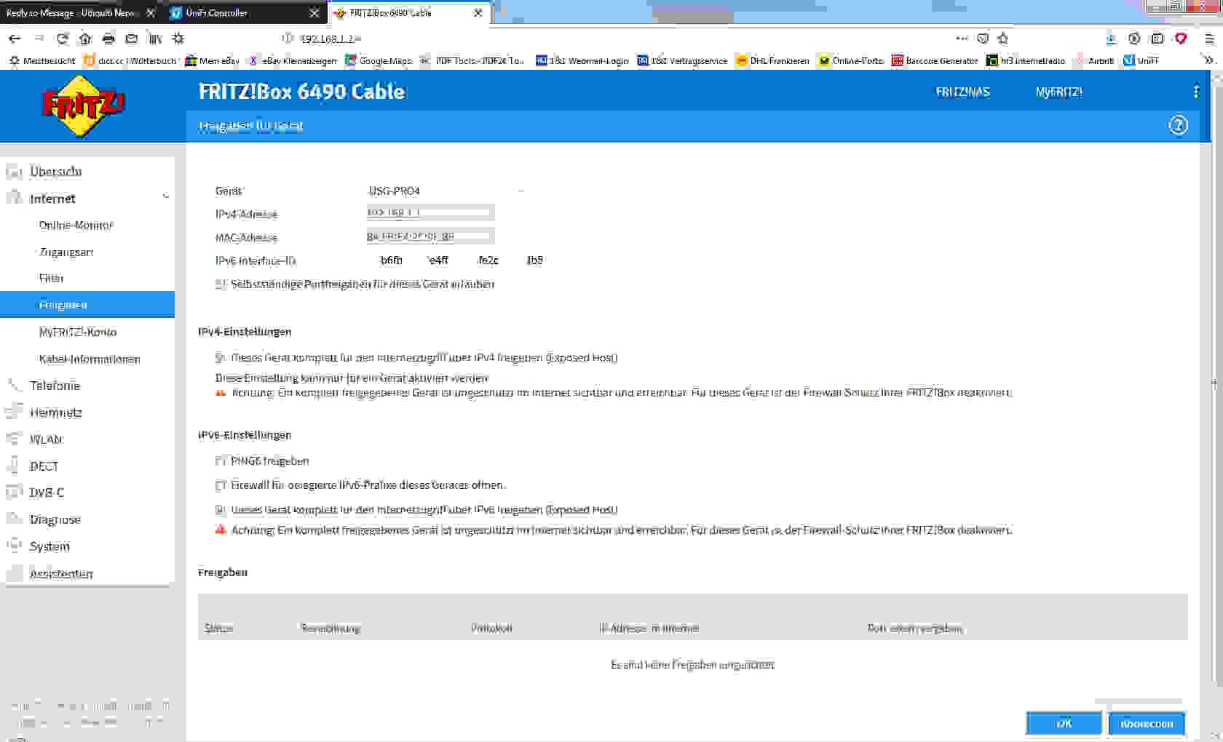
Task: Open the Google Maps bookmark
Action: tap(379, 60)
